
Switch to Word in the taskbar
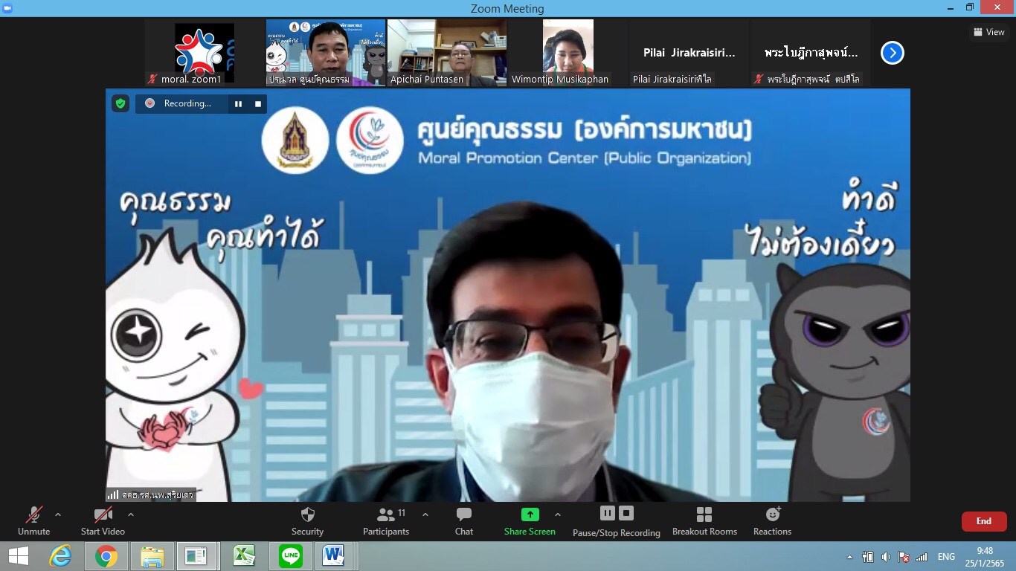(x=334, y=556)
